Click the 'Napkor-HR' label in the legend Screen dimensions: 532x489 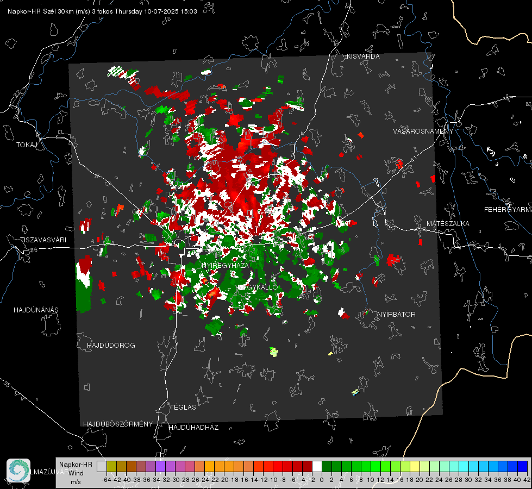[76, 464]
